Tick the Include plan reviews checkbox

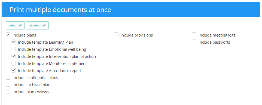click(x=8, y=92)
